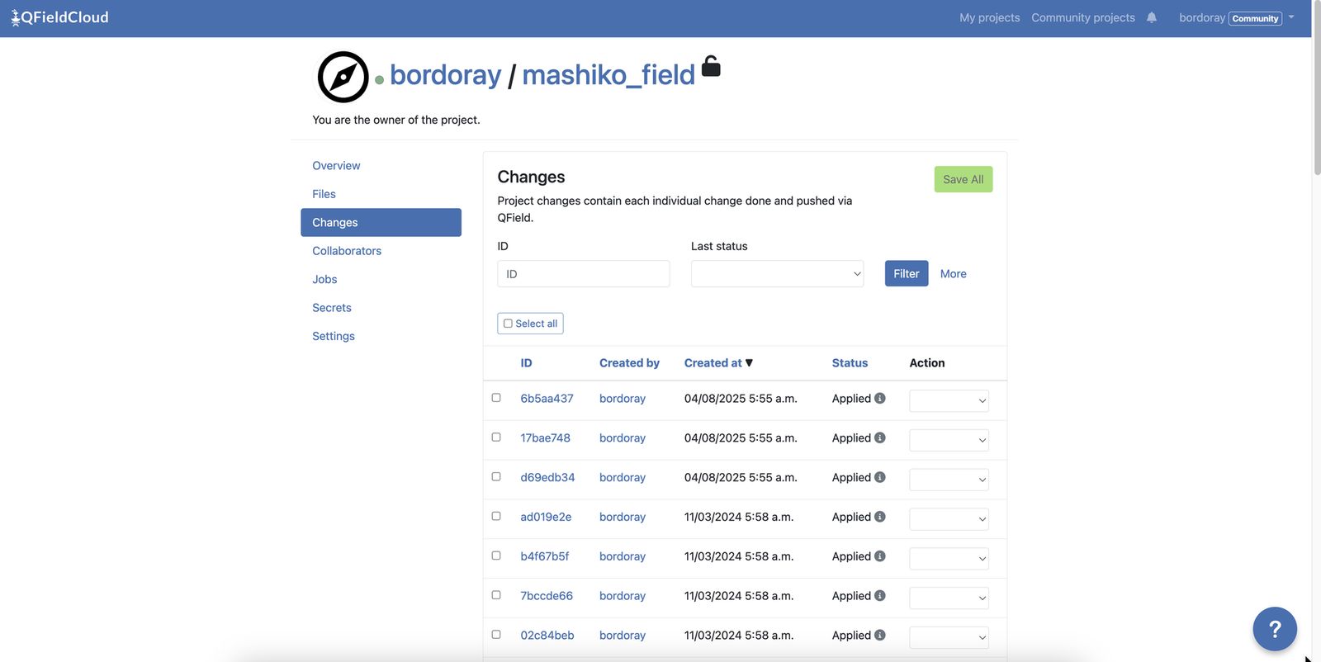Tick the checkbox for change 17bae748

[x=496, y=437]
